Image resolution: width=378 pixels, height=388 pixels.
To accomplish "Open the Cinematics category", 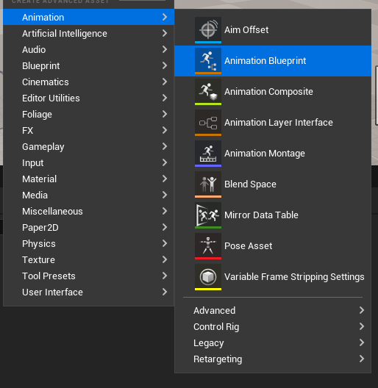I will coord(89,82).
